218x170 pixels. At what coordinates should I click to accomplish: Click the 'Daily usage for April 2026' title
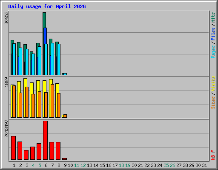[x=47, y=6]
